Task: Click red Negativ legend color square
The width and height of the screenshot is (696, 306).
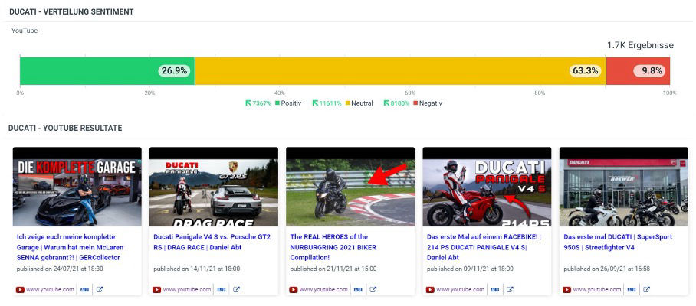Action: pos(415,103)
